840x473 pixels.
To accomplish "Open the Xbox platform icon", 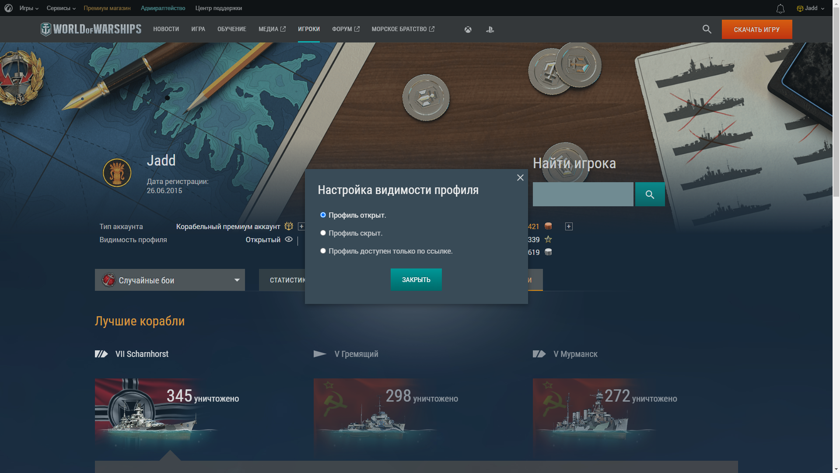I will pyautogui.click(x=468, y=29).
